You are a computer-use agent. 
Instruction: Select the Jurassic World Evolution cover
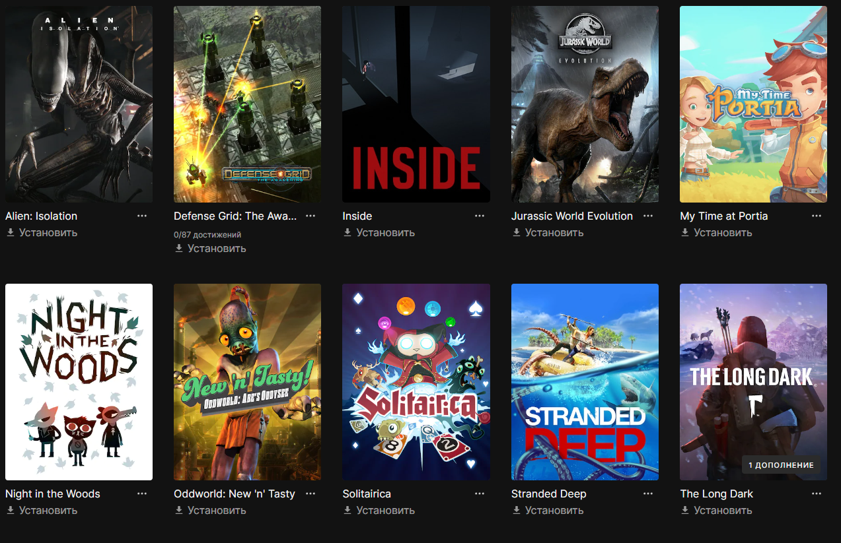tap(585, 104)
